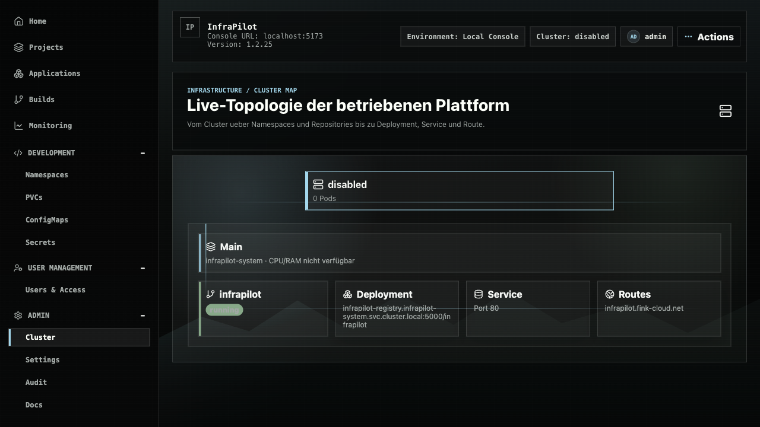Open PVCs in the sidebar
The height and width of the screenshot is (427, 760).
[80, 197]
